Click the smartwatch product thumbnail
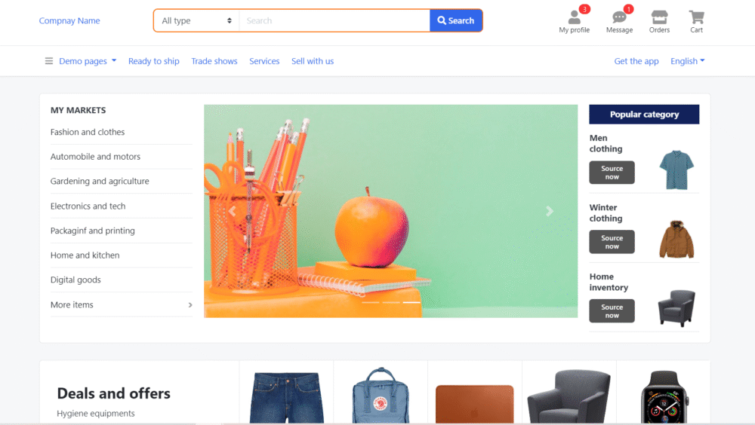 coord(664,397)
